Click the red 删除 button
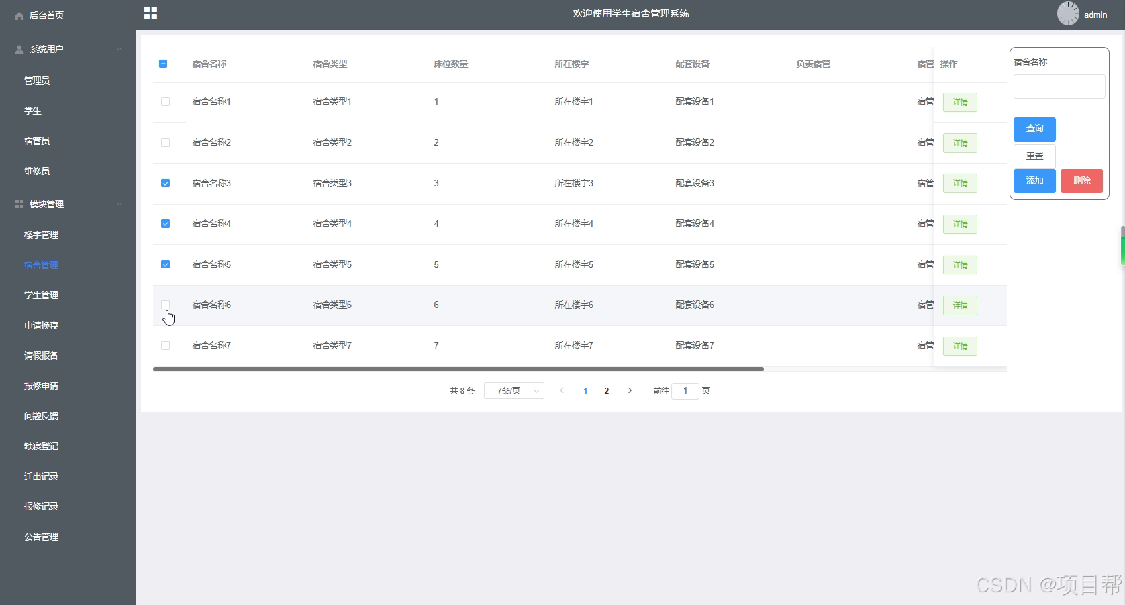1125x605 pixels. 1081,181
